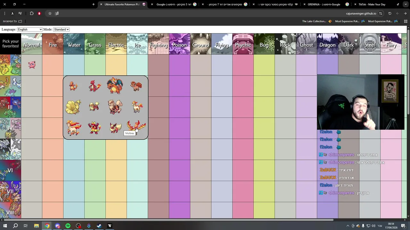Open the Language dropdown
The width and height of the screenshot is (410, 230).
(x=30, y=29)
